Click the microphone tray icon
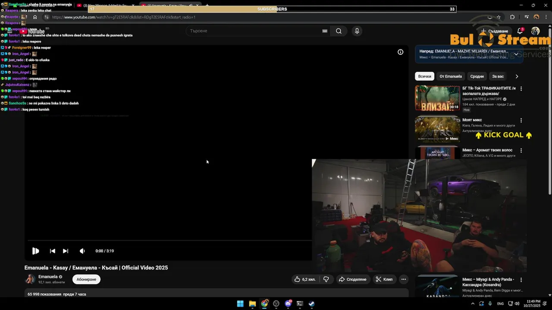This screenshot has height=310, width=552. pyautogui.click(x=490, y=304)
